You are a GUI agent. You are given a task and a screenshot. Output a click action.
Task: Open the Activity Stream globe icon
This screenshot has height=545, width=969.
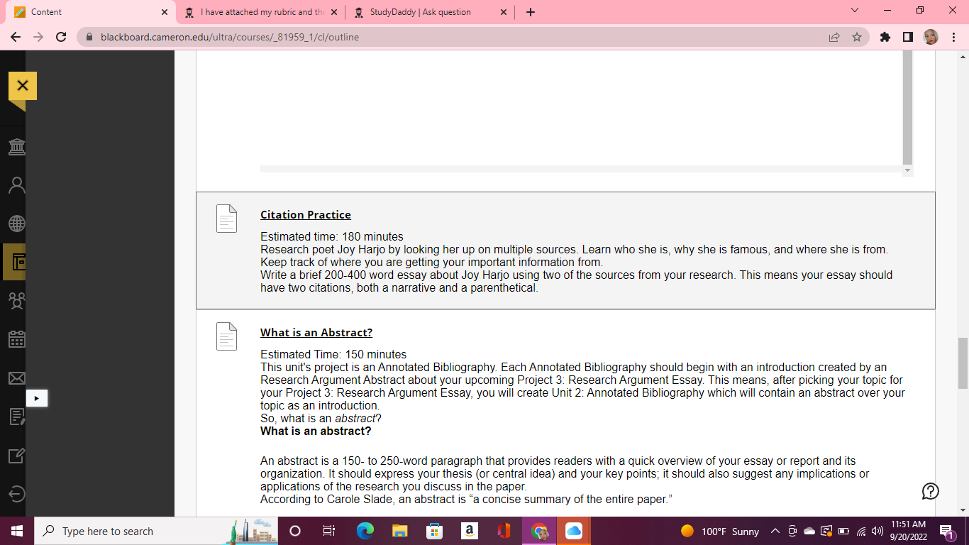coord(17,224)
